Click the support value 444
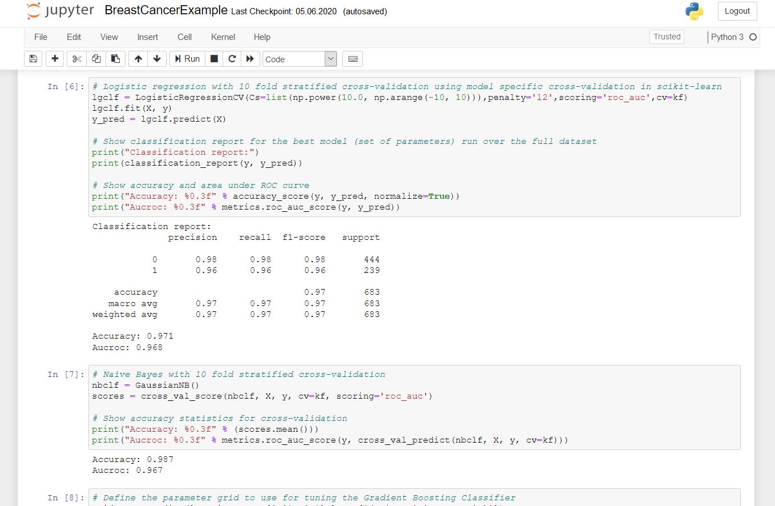Viewport: 775px width, 506px height. click(372, 260)
